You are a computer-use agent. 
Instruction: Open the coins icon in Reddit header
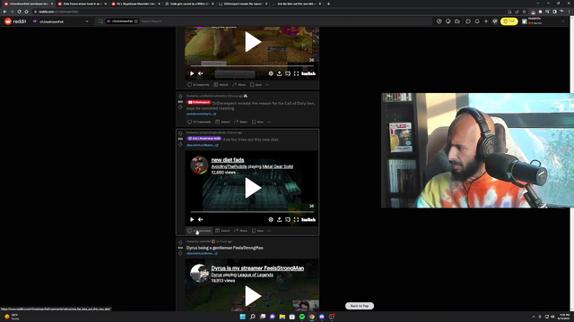(x=448, y=21)
